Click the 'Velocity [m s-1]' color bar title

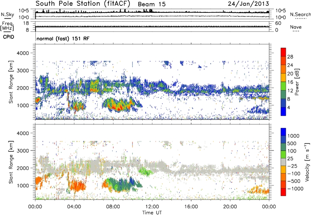pyautogui.click(x=307, y=162)
